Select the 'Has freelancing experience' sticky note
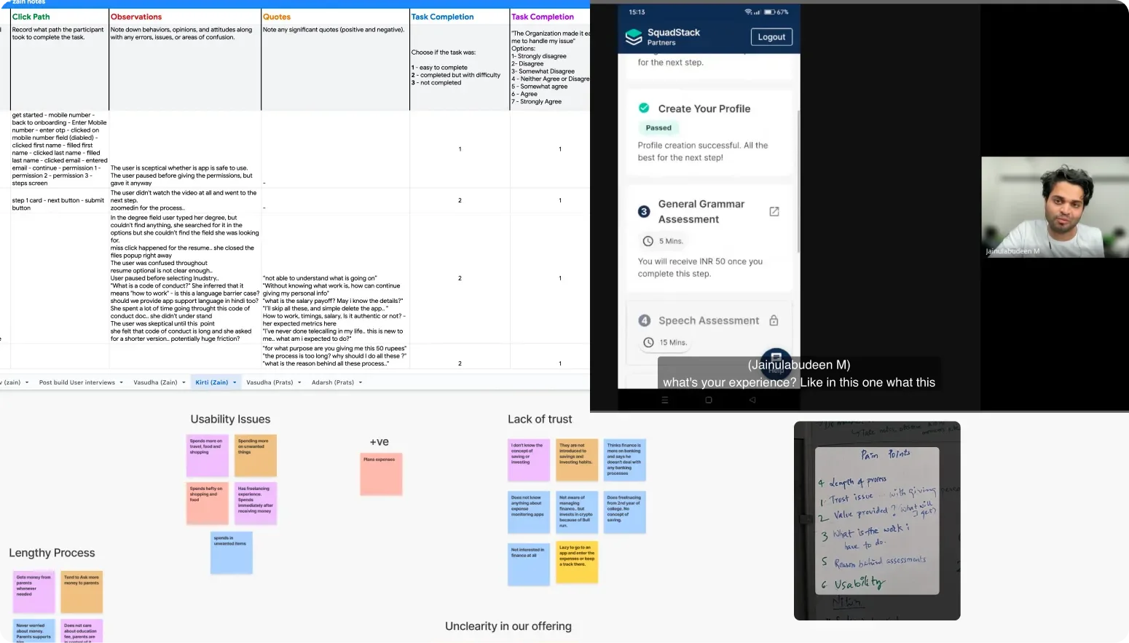This screenshot has height=643, width=1129. click(256, 503)
